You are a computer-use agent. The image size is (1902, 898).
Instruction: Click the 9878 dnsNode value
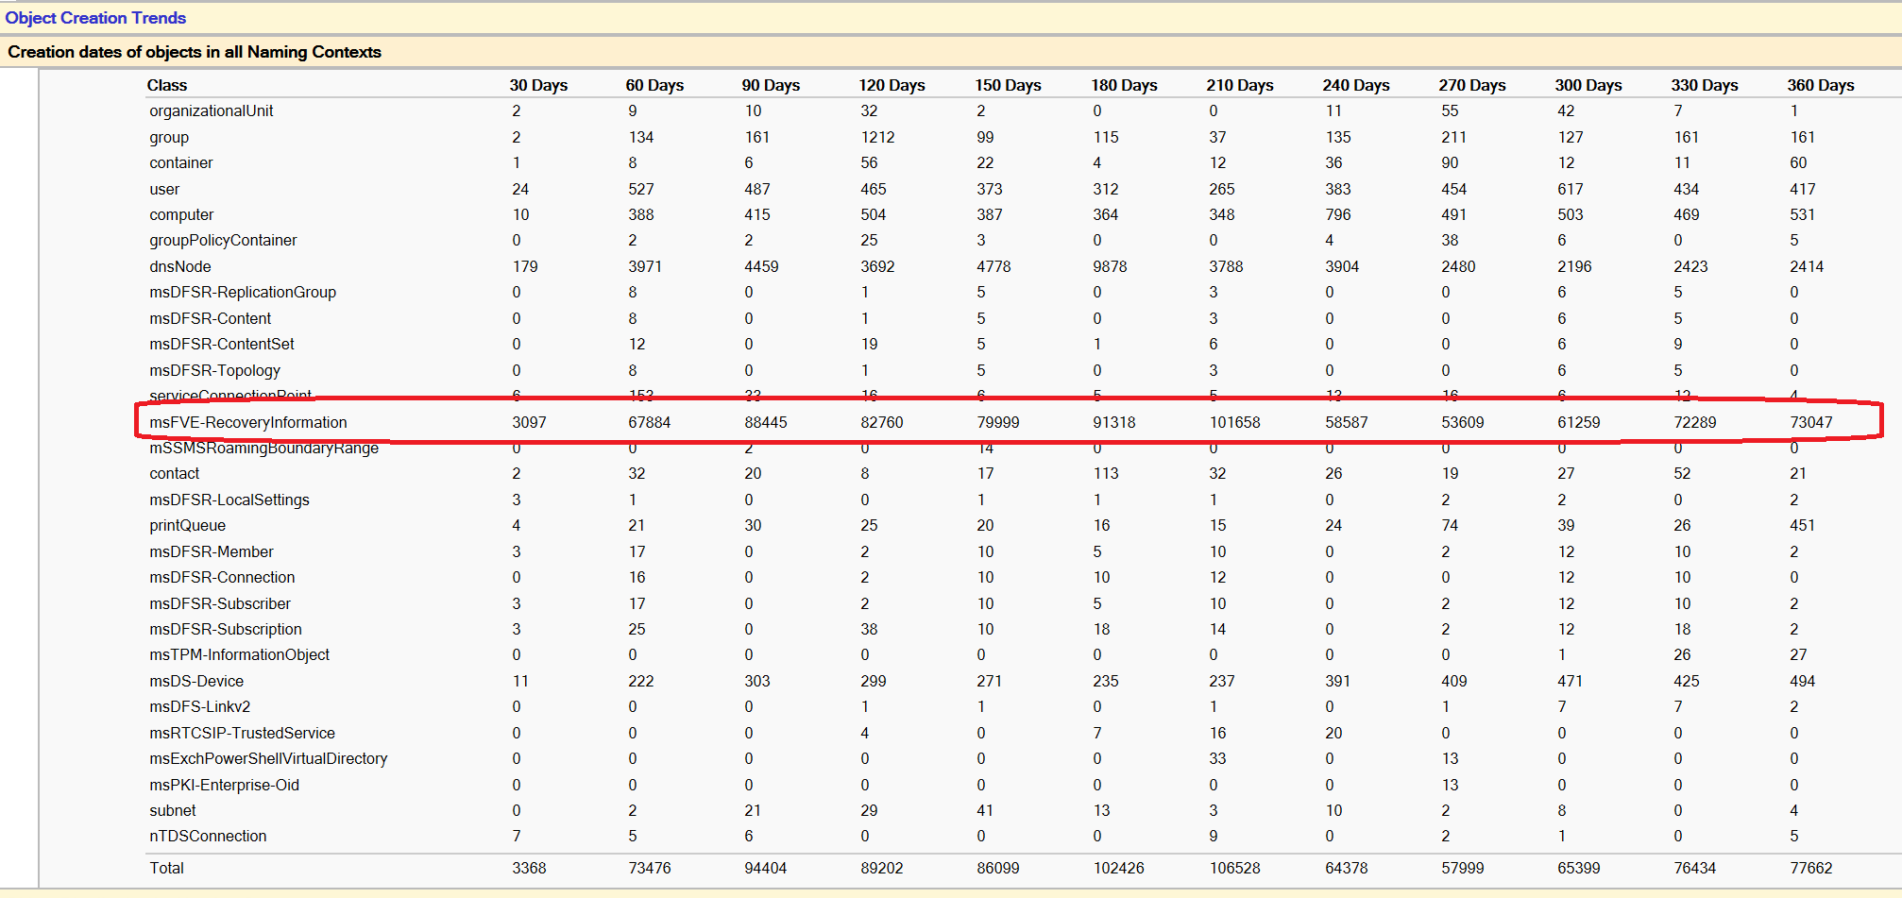click(x=1110, y=266)
